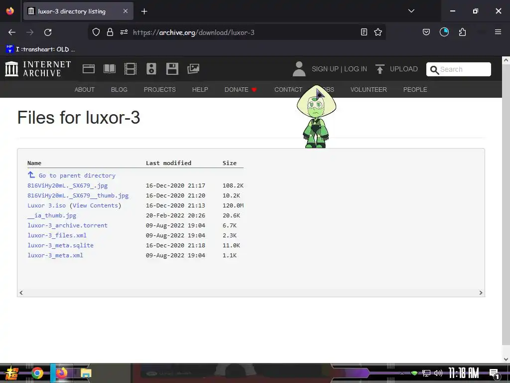Open luxor-3_files.xml
Image resolution: width=510 pixels, height=383 pixels.
click(57, 235)
